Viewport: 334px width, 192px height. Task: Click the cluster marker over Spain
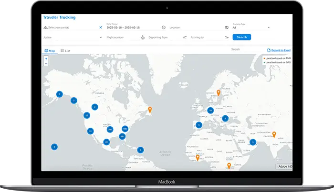coord(199,125)
